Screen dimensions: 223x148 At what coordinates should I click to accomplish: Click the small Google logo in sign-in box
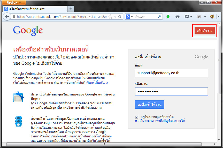pos(201,57)
